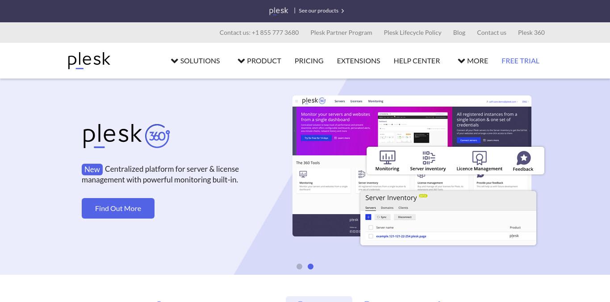Expand the PRODUCT dropdown menu
610x302 pixels.
tap(259, 61)
